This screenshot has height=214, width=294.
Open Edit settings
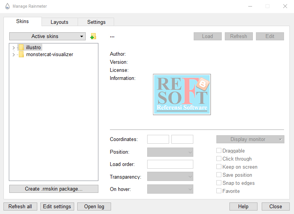pyautogui.click(x=57, y=206)
